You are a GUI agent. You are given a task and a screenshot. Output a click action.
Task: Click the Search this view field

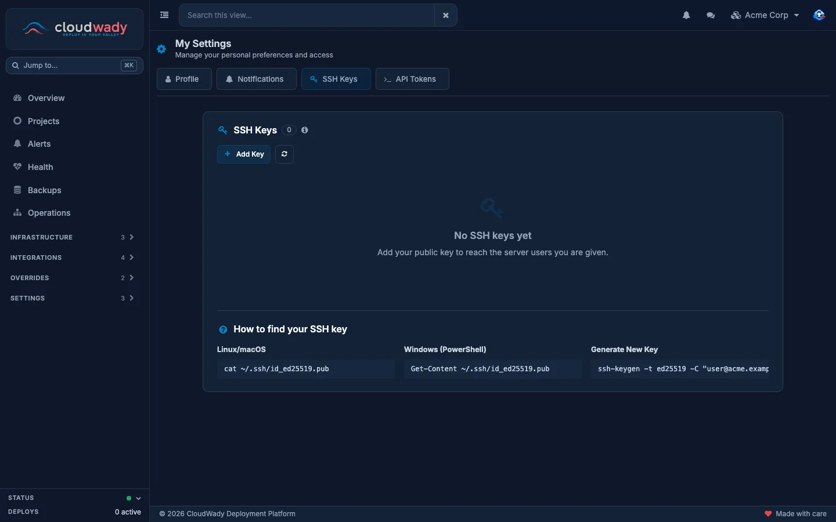[307, 15]
